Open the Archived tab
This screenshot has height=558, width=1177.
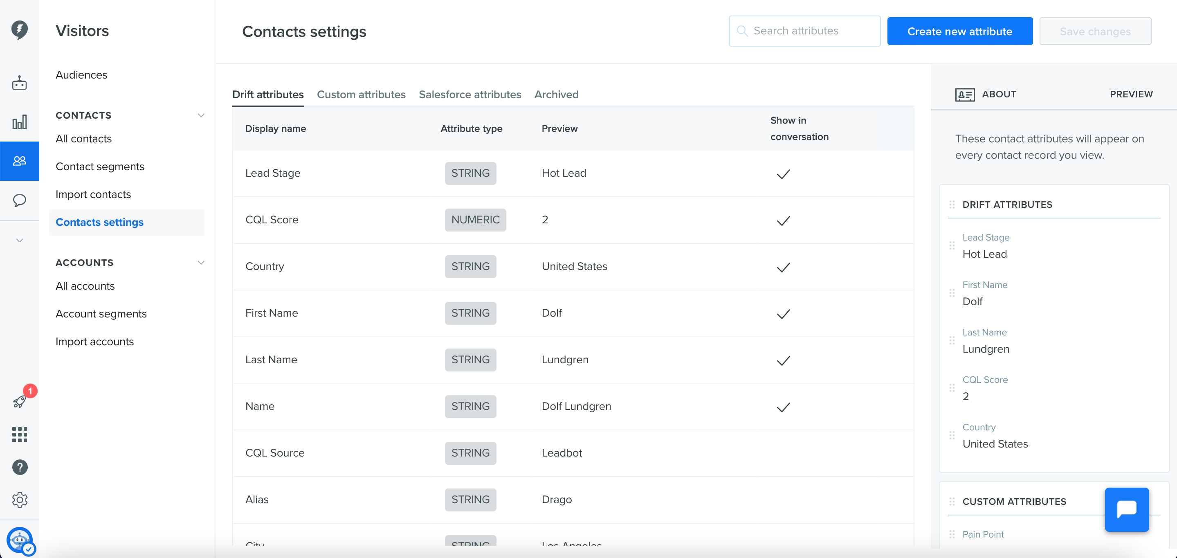556,94
